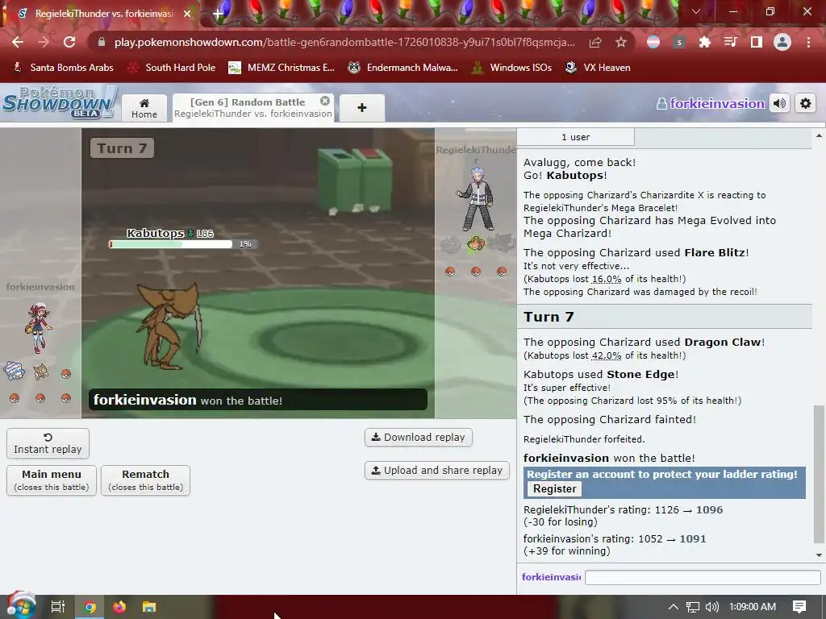826x619 pixels.
Task: Open the trans-flag extension icon
Action: tap(653, 42)
